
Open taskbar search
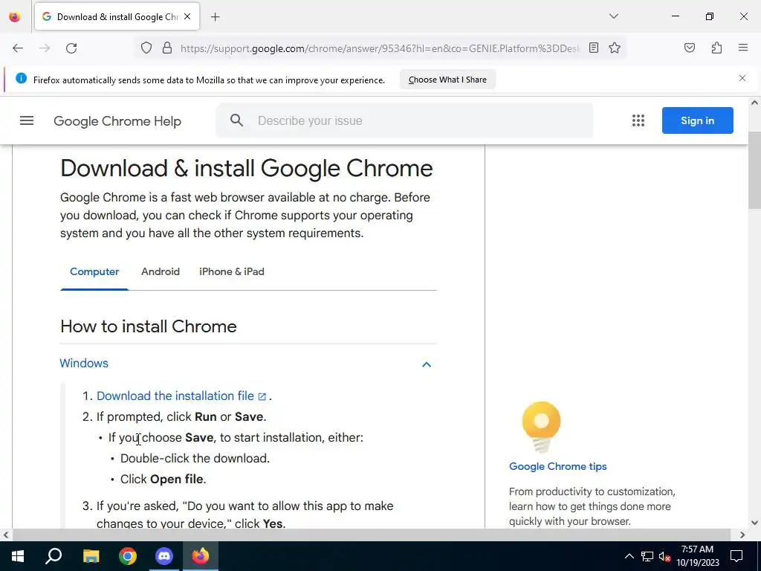tap(54, 556)
